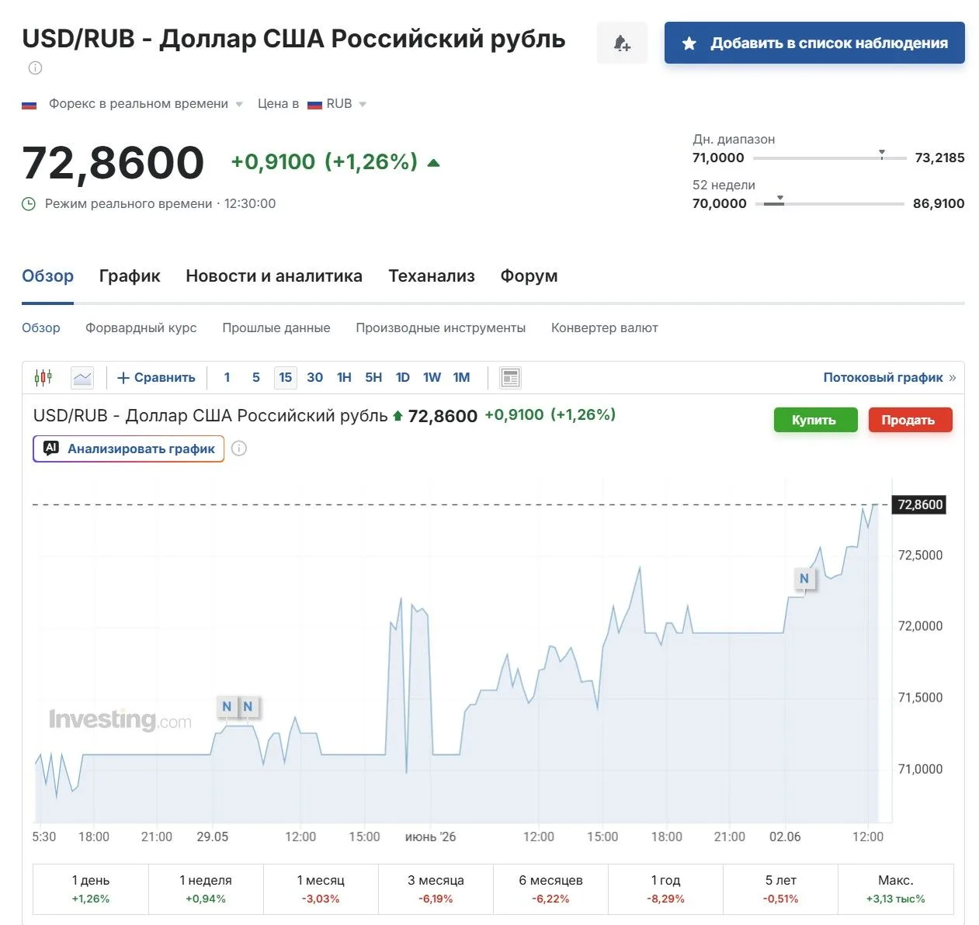Select the 5 лет range

point(780,889)
